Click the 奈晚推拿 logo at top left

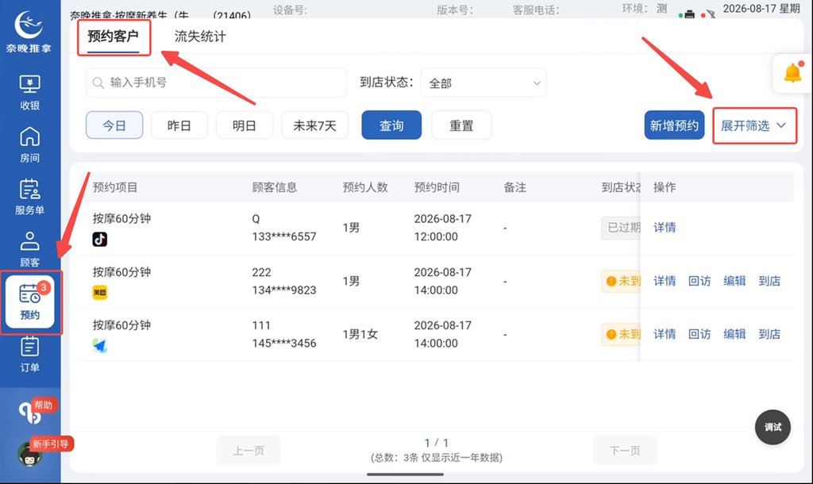point(29,31)
